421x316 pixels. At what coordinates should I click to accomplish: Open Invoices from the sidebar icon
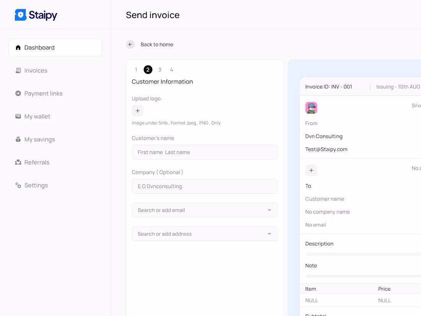coord(18,70)
